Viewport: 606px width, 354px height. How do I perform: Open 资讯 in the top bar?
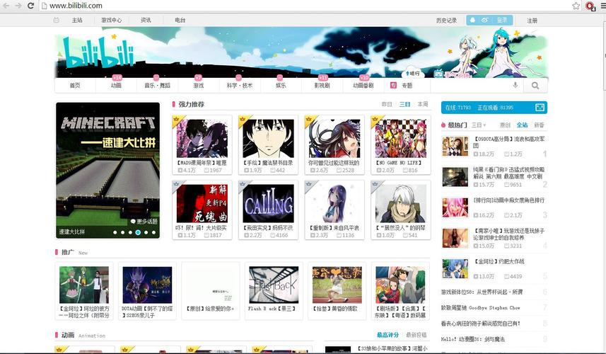(x=146, y=20)
